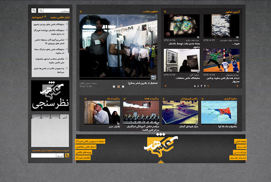Select current page ۱ in latest images
271x182 pixels.
tap(208, 86)
